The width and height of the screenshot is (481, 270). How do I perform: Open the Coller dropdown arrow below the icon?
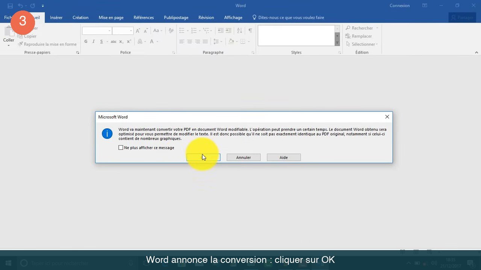point(9,45)
